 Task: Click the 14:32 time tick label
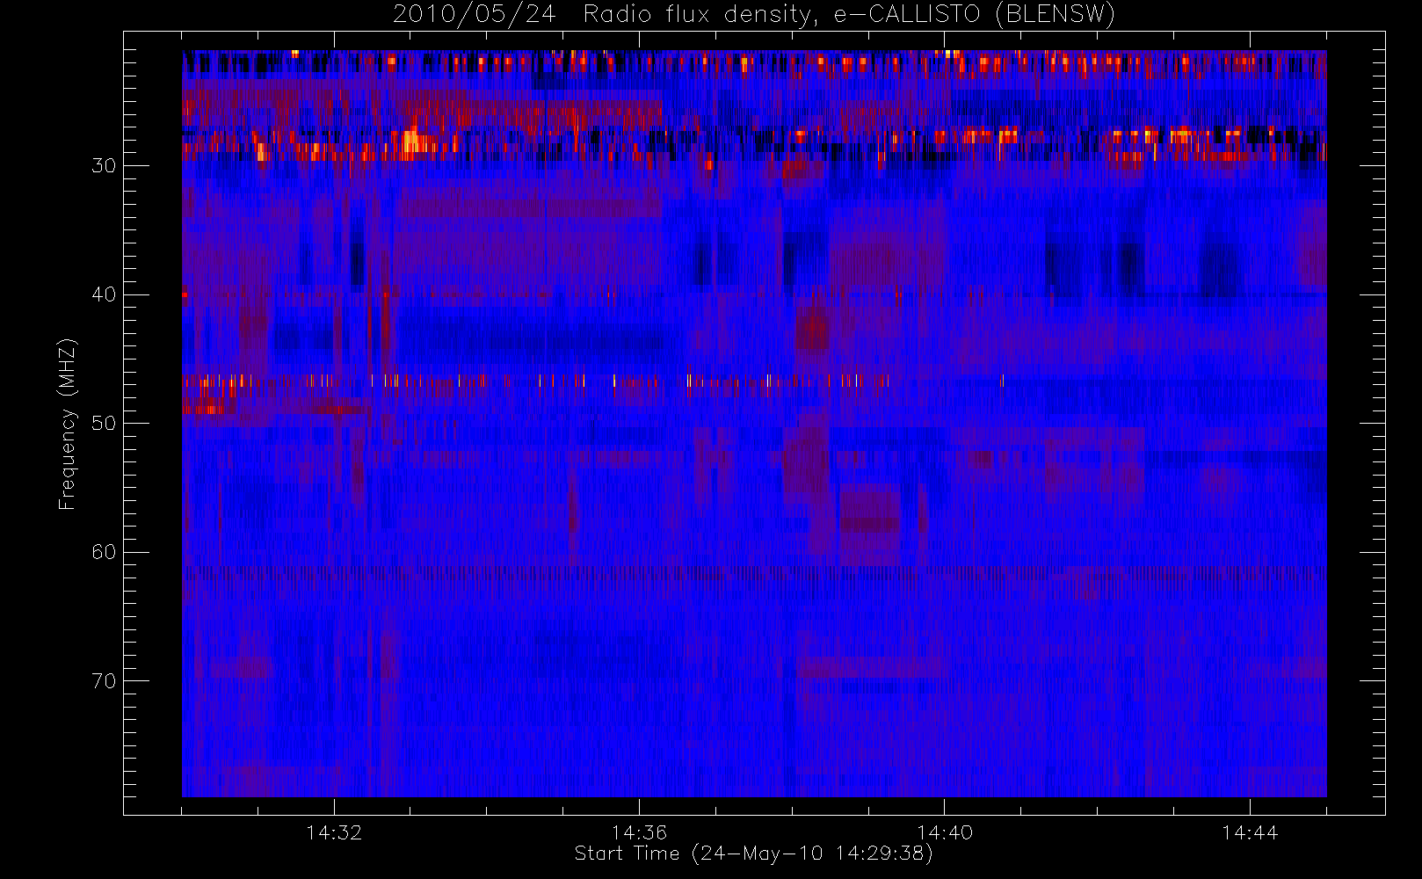tap(334, 832)
